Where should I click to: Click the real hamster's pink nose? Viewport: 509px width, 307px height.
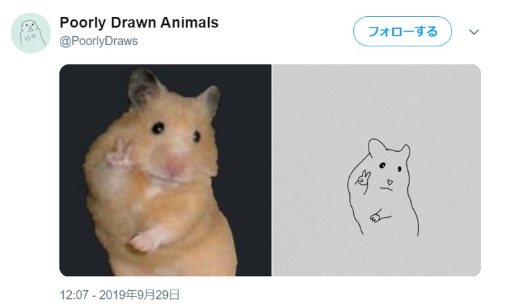(175, 165)
